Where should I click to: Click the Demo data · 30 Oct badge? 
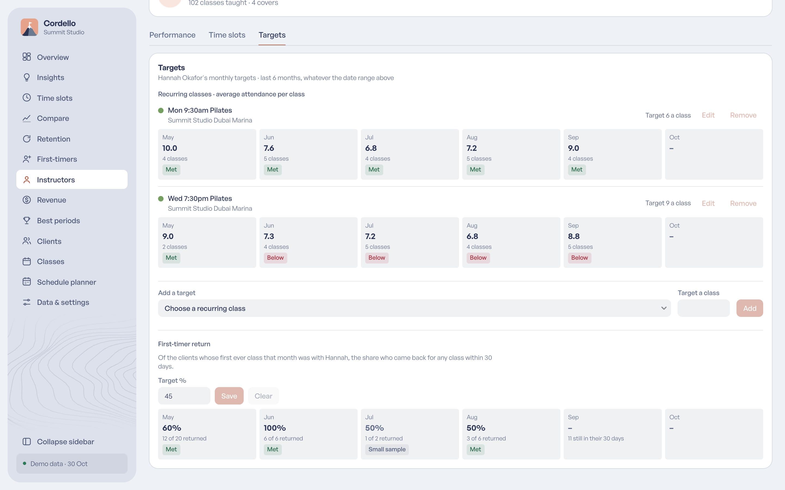72,463
